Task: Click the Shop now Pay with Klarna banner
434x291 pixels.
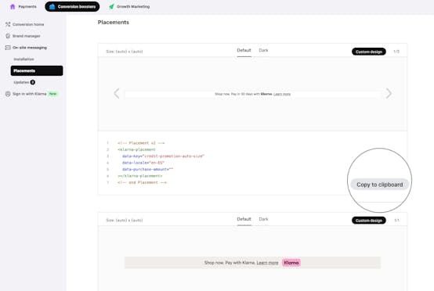Action: tap(253, 263)
